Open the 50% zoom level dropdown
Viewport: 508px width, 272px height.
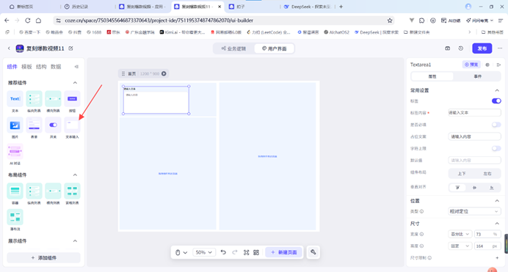click(203, 252)
